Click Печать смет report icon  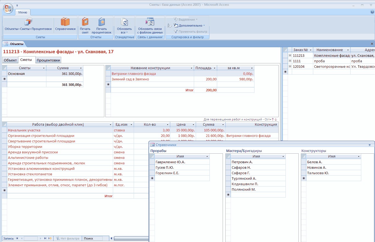click(x=85, y=22)
